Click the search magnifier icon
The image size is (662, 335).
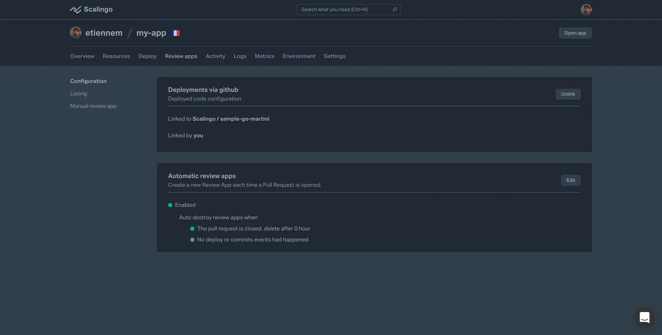click(395, 10)
